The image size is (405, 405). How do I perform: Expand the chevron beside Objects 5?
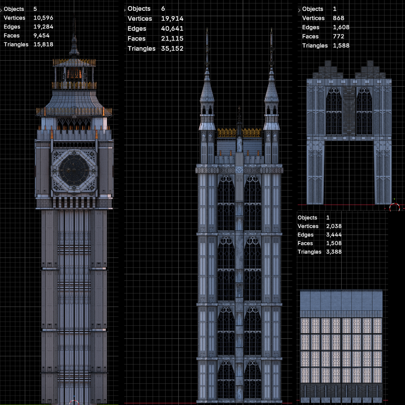pyautogui.click(x=1, y=10)
